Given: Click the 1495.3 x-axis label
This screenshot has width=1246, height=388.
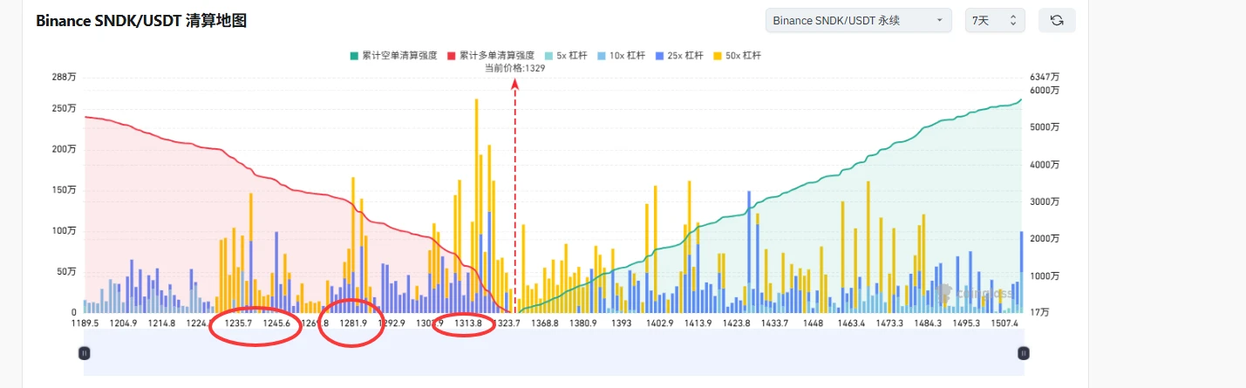Looking at the screenshot, I should [966, 323].
